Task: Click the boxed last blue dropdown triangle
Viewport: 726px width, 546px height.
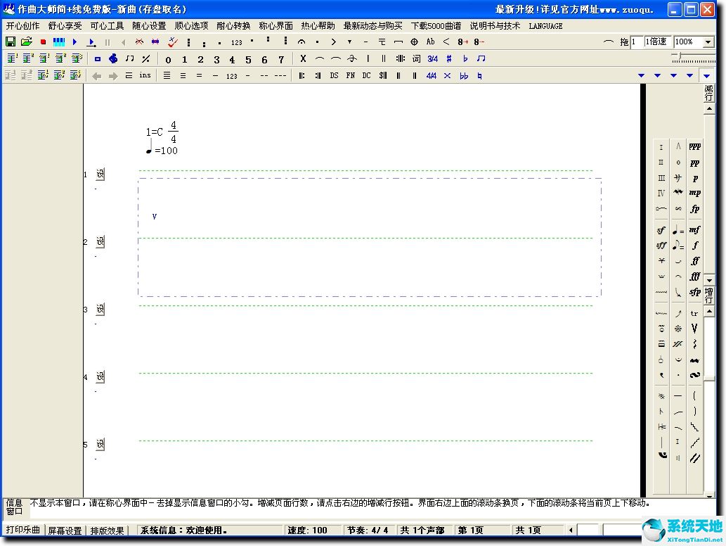Action: [706, 75]
